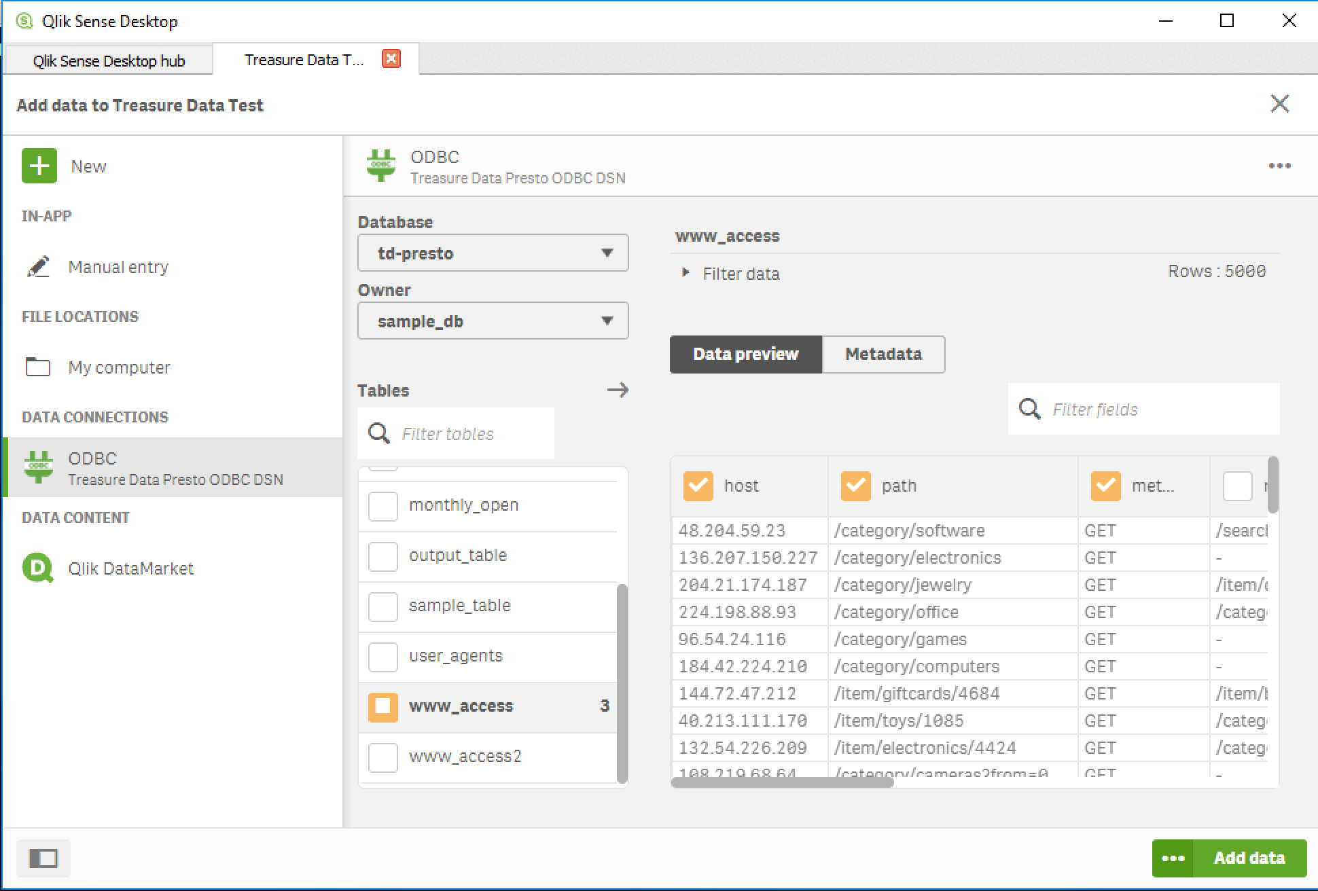The width and height of the screenshot is (1318, 891).
Task: Expand the Filter data section
Action: (x=732, y=274)
